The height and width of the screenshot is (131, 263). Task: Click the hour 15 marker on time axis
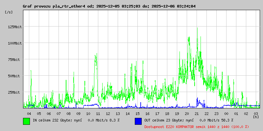(x=137, y=113)
